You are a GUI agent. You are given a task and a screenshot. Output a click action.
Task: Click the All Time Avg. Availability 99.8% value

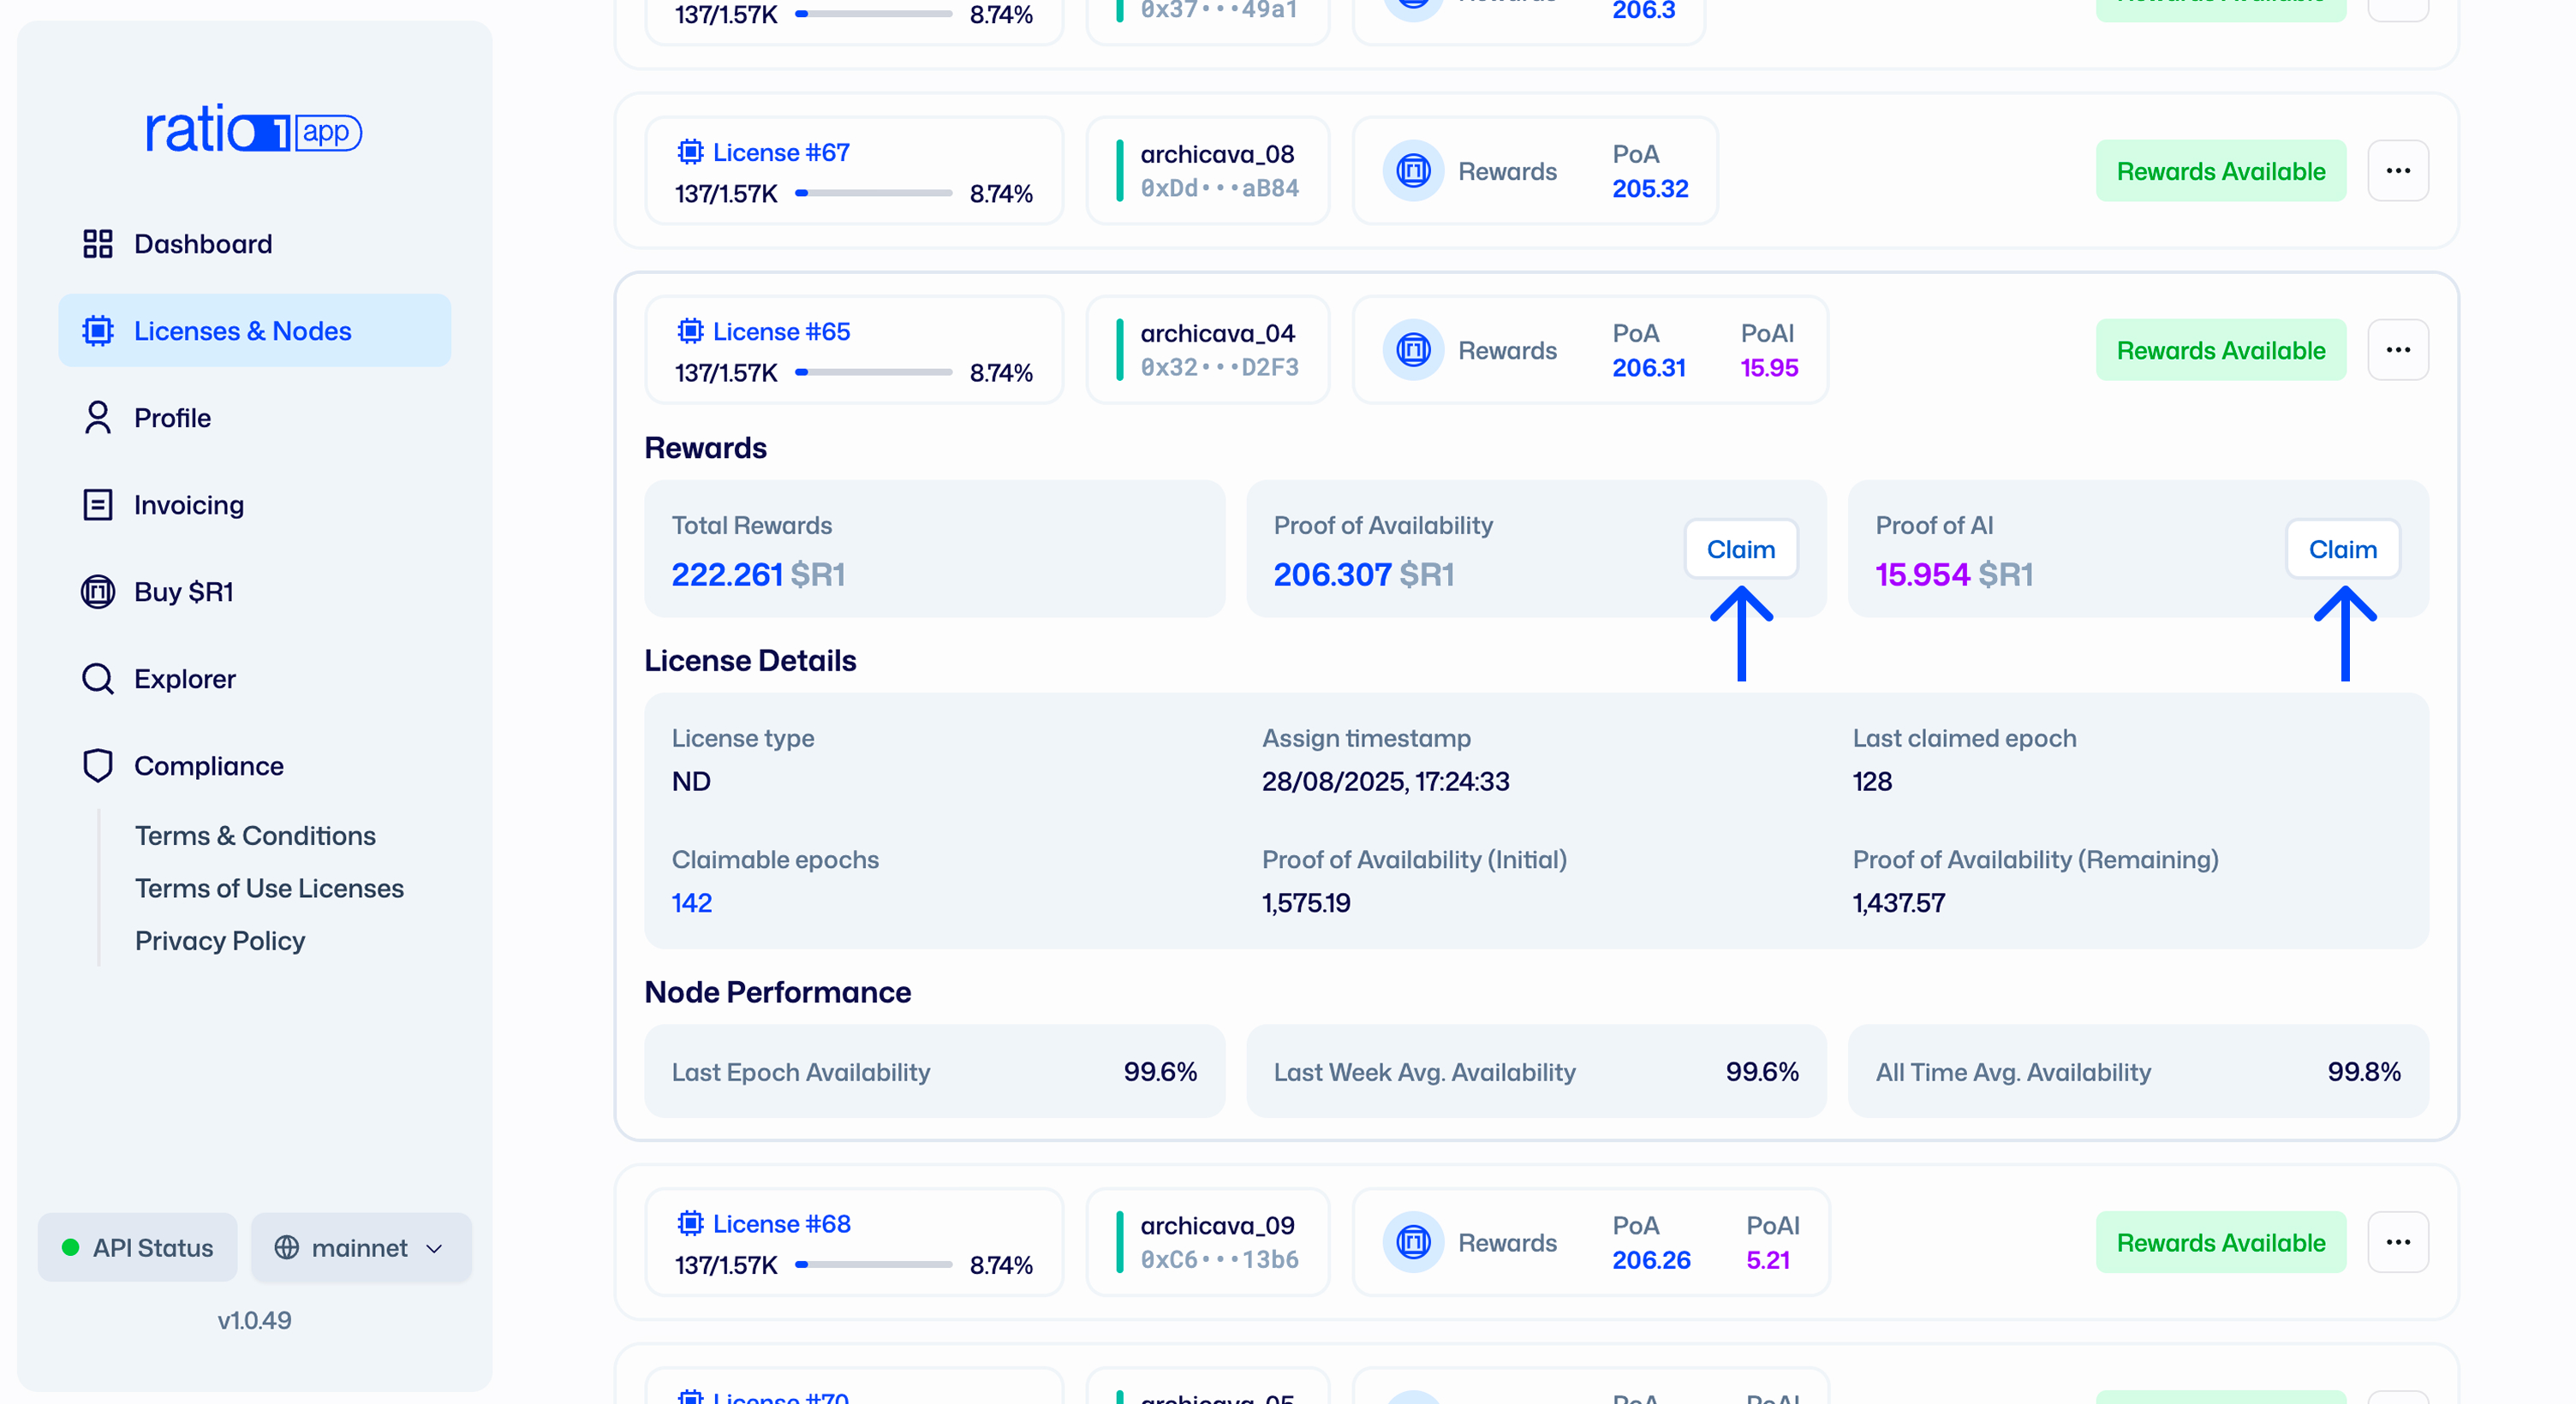[x=2364, y=1071]
